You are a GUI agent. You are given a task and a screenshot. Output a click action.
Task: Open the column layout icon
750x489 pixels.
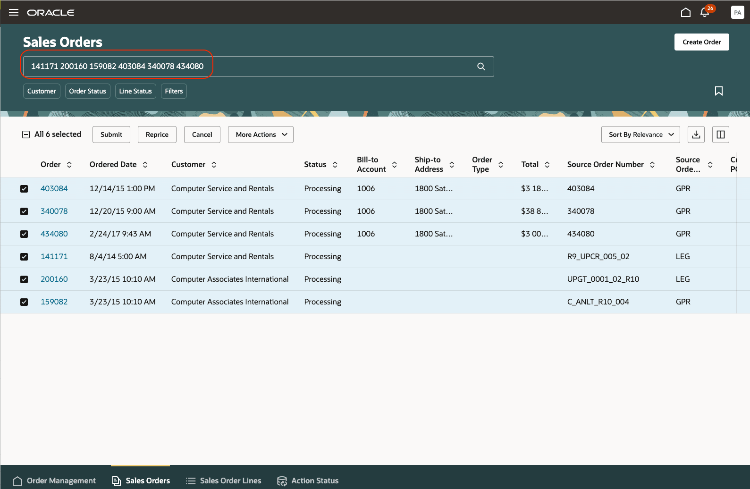(x=720, y=135)
